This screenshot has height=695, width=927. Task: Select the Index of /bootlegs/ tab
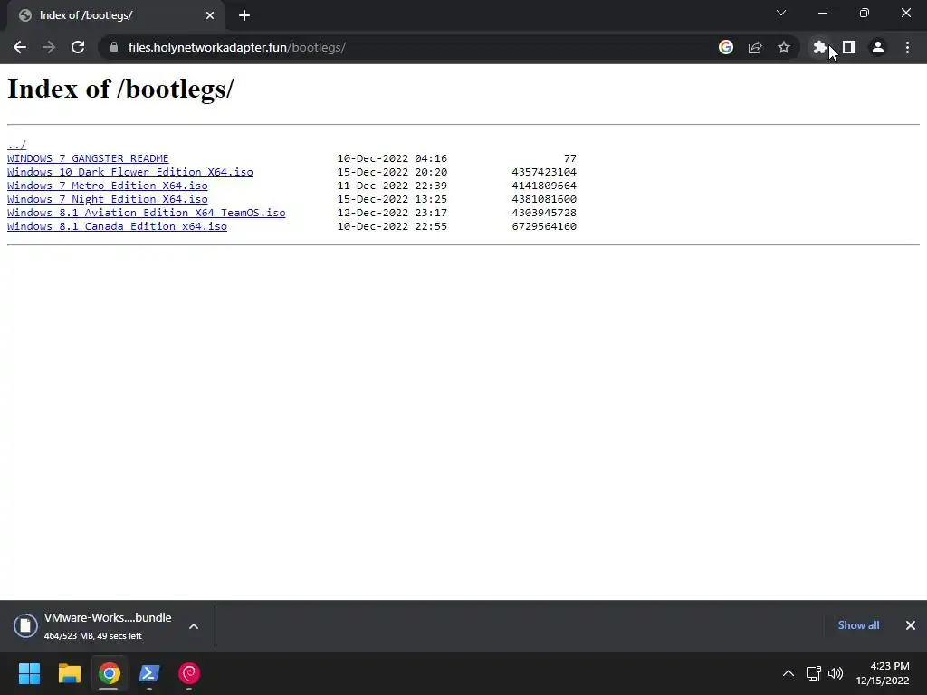tap(115, 15)
